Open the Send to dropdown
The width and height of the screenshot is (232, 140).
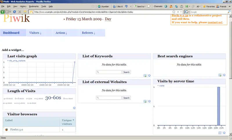(x=140, y=6)
